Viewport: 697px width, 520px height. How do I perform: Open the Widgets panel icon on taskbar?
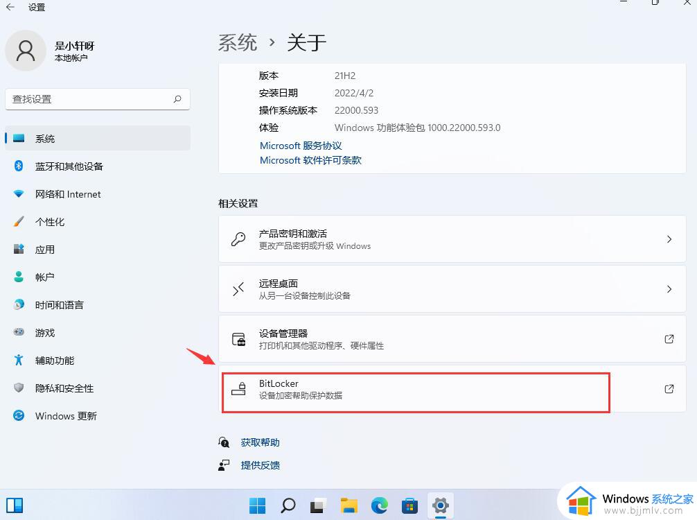[15, 505]
